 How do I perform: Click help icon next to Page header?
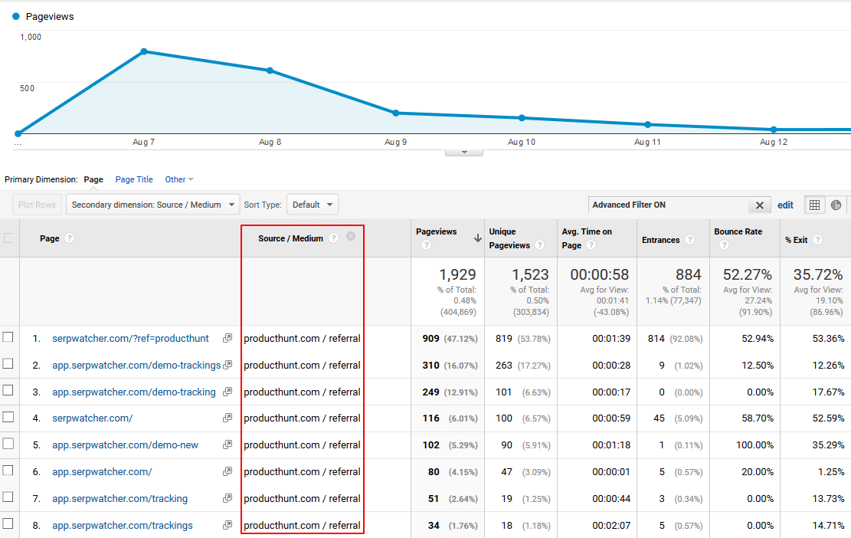coord(70,238)
